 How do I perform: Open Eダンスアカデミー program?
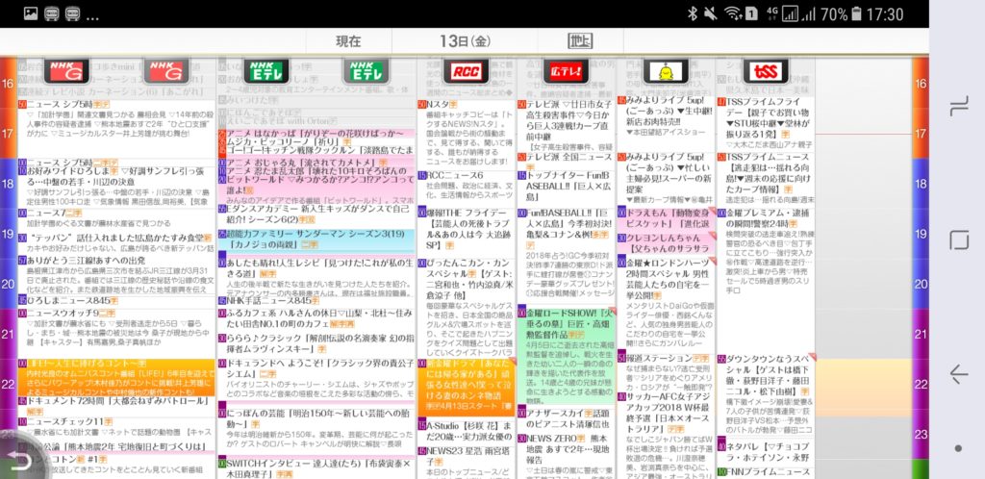pos(316,214)
